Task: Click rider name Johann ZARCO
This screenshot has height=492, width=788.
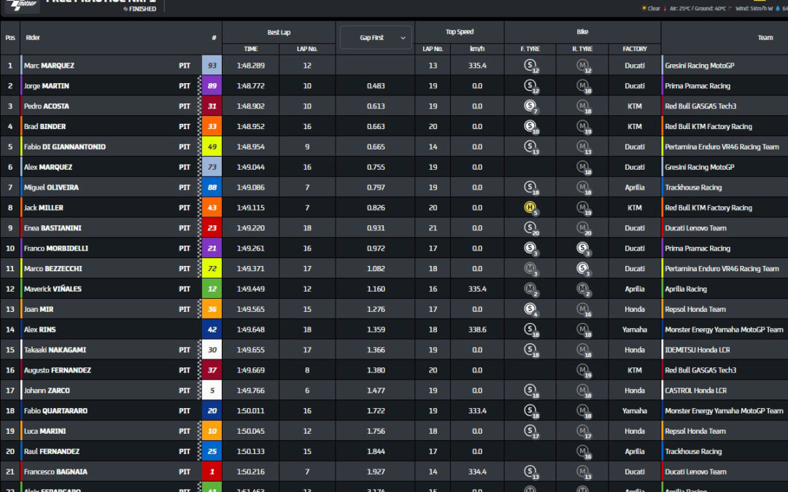Action: [47, 391]
